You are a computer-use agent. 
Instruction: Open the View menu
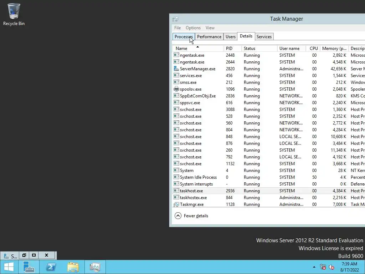point(210,28)
